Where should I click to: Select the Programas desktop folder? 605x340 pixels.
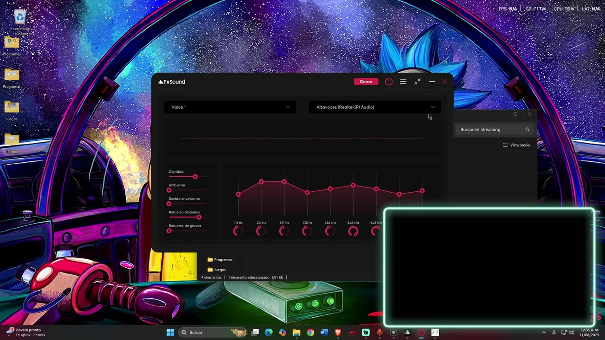click(x=12, y=46)
